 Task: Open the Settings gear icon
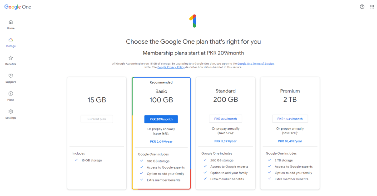pyautogui.click(x=10, y=111)
